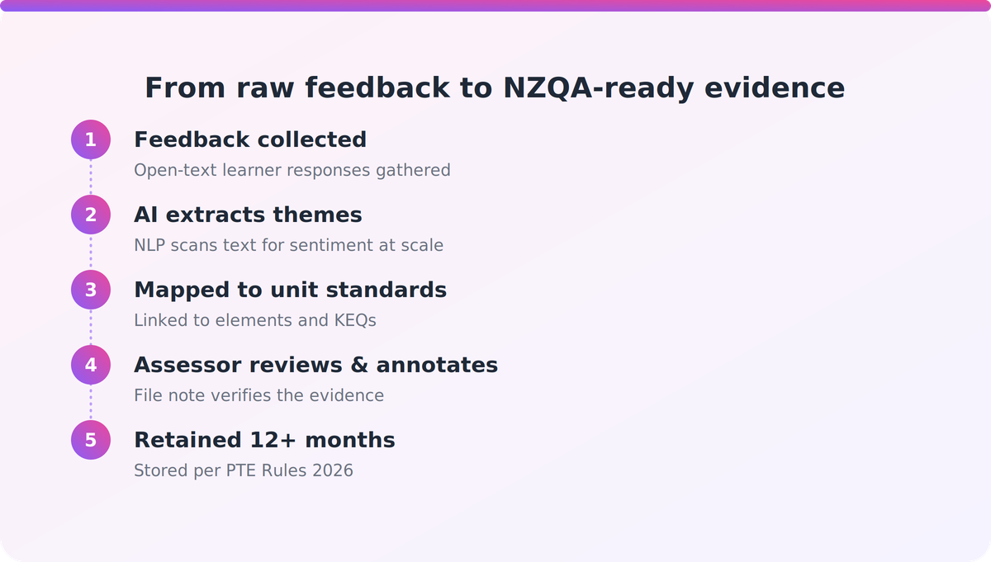The width and height of the screenshot is (991, 562).
Task: Click 'File note verifies the evidence' text
Action: pyautogui.click(x=258, y=395)
